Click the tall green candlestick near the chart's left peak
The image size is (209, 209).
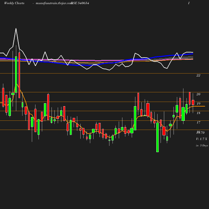16,74
